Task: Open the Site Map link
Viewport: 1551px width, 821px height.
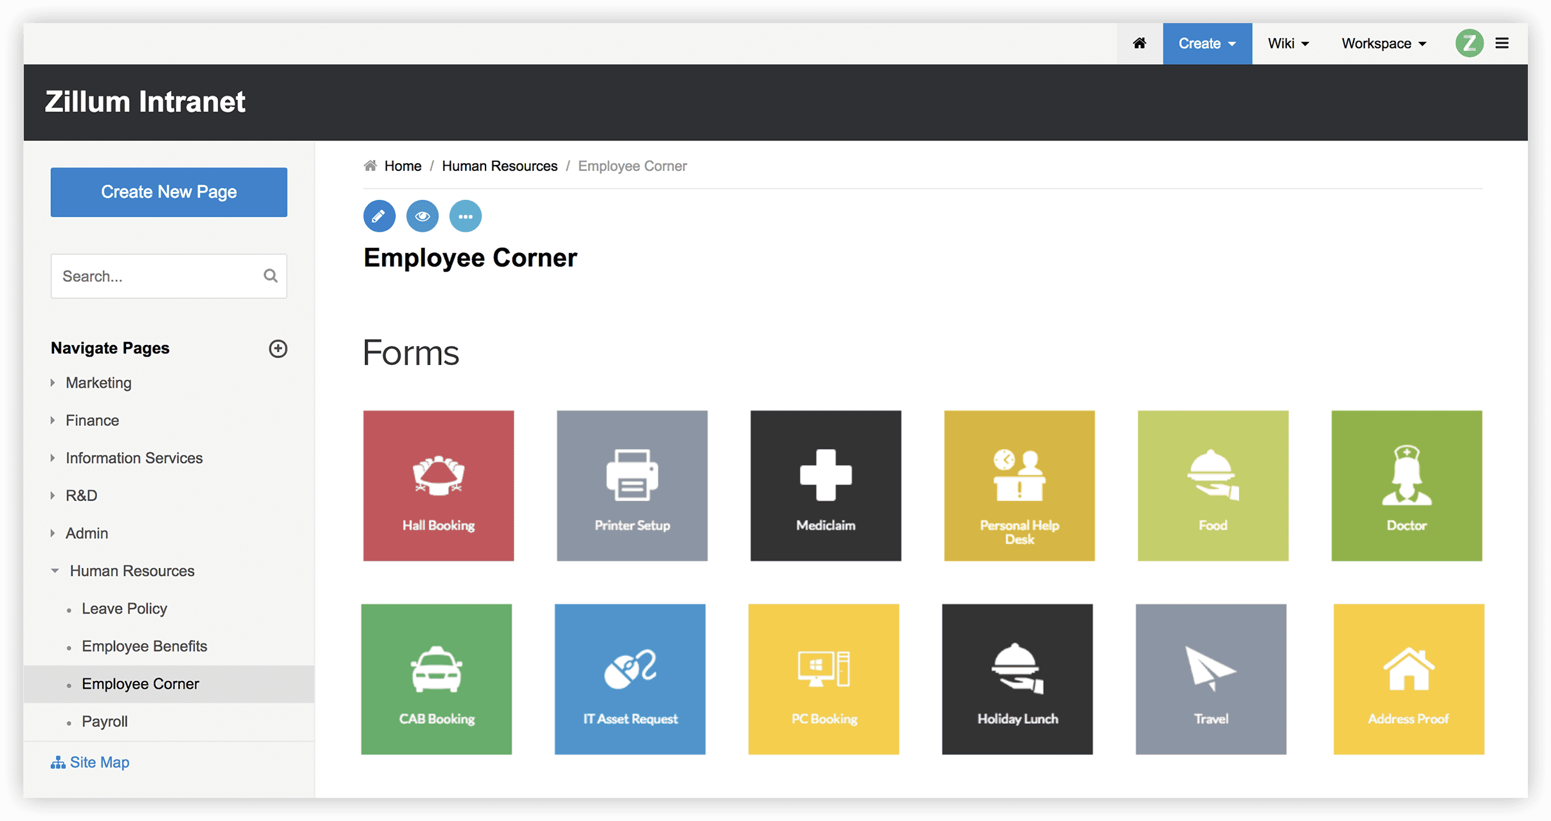Action: tap(91, 763)
